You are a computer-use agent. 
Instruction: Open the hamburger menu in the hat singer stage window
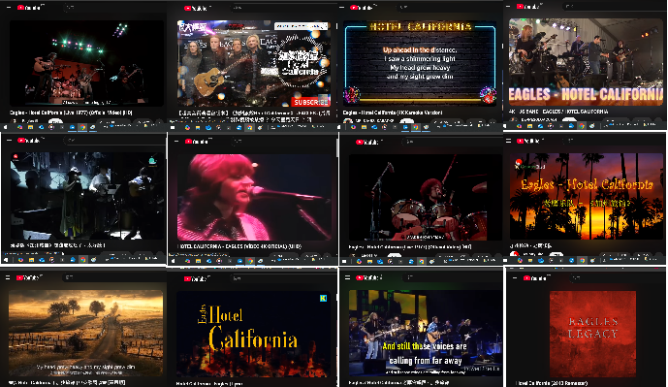9,140
